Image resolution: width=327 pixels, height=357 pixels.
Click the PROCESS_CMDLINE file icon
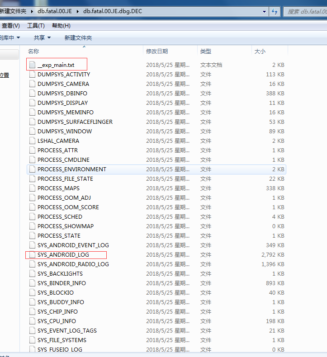click(x=33, y=160)
